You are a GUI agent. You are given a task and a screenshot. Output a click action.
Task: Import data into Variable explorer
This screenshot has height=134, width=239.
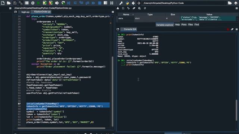pos(118,8)
